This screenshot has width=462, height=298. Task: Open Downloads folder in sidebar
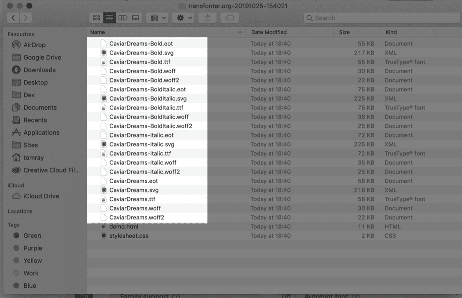pos(39,70)
